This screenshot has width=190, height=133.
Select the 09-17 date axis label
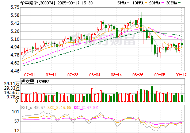pos(181,75)
